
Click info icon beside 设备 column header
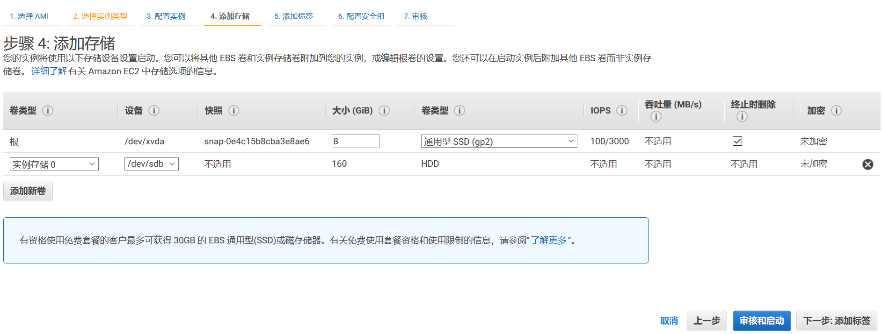154,111
